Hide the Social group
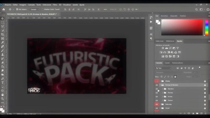The height and width of the screenshot is (118, 210). click(x=157, y=108)
